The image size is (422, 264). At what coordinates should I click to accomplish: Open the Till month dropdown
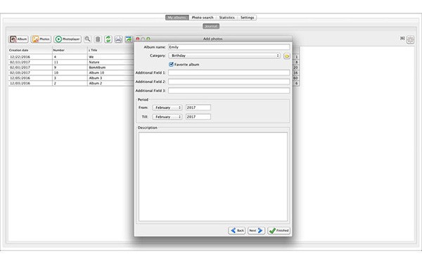(167, 117)
